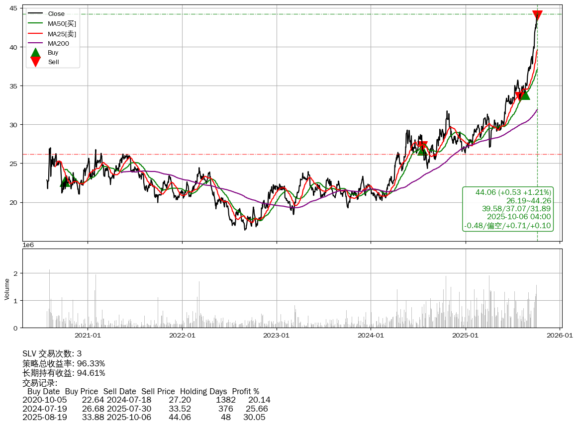Click the 2023-01 x-axis date label
The width and height of the screenshot is (578, 426).
277,336
